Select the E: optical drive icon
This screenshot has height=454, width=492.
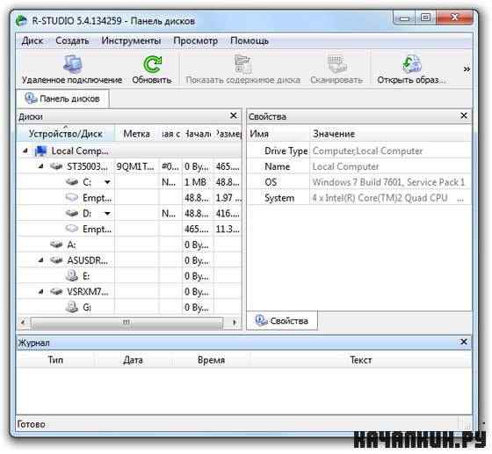pyautogui.click(x=72, y=275)
